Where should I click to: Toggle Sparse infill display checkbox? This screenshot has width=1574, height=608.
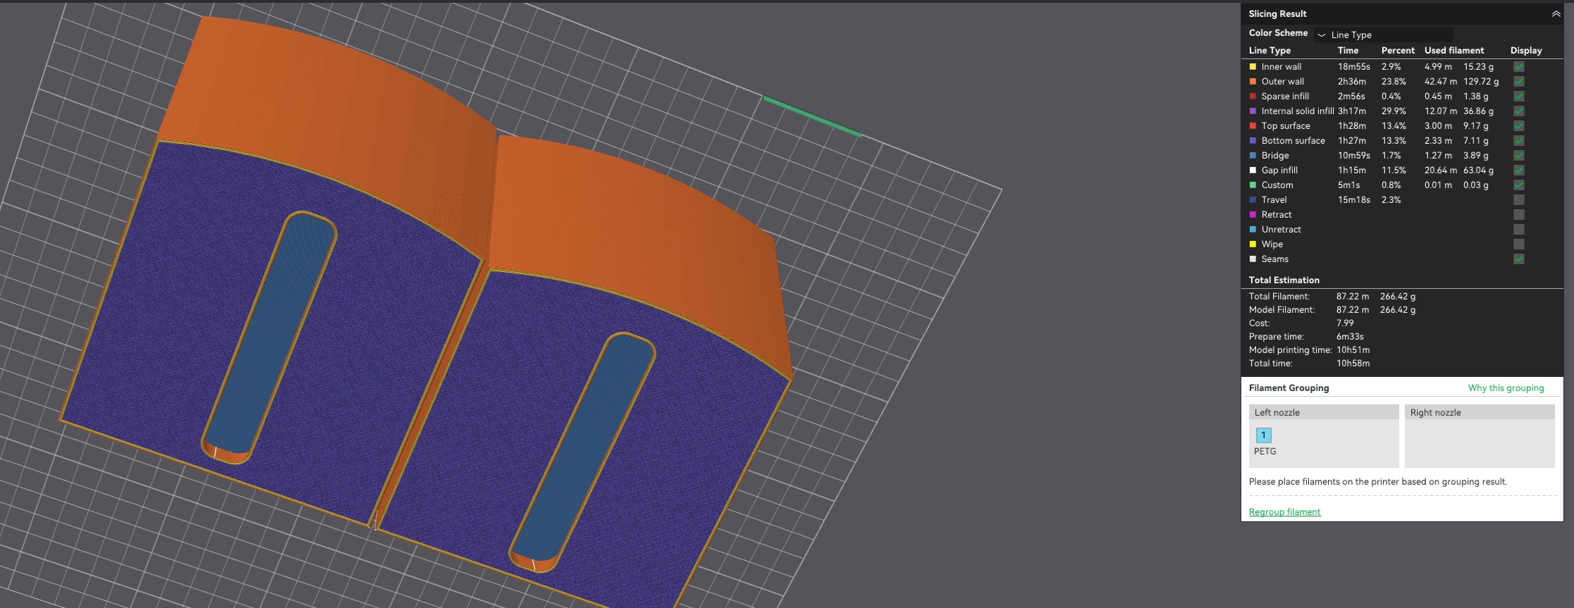1519,97
